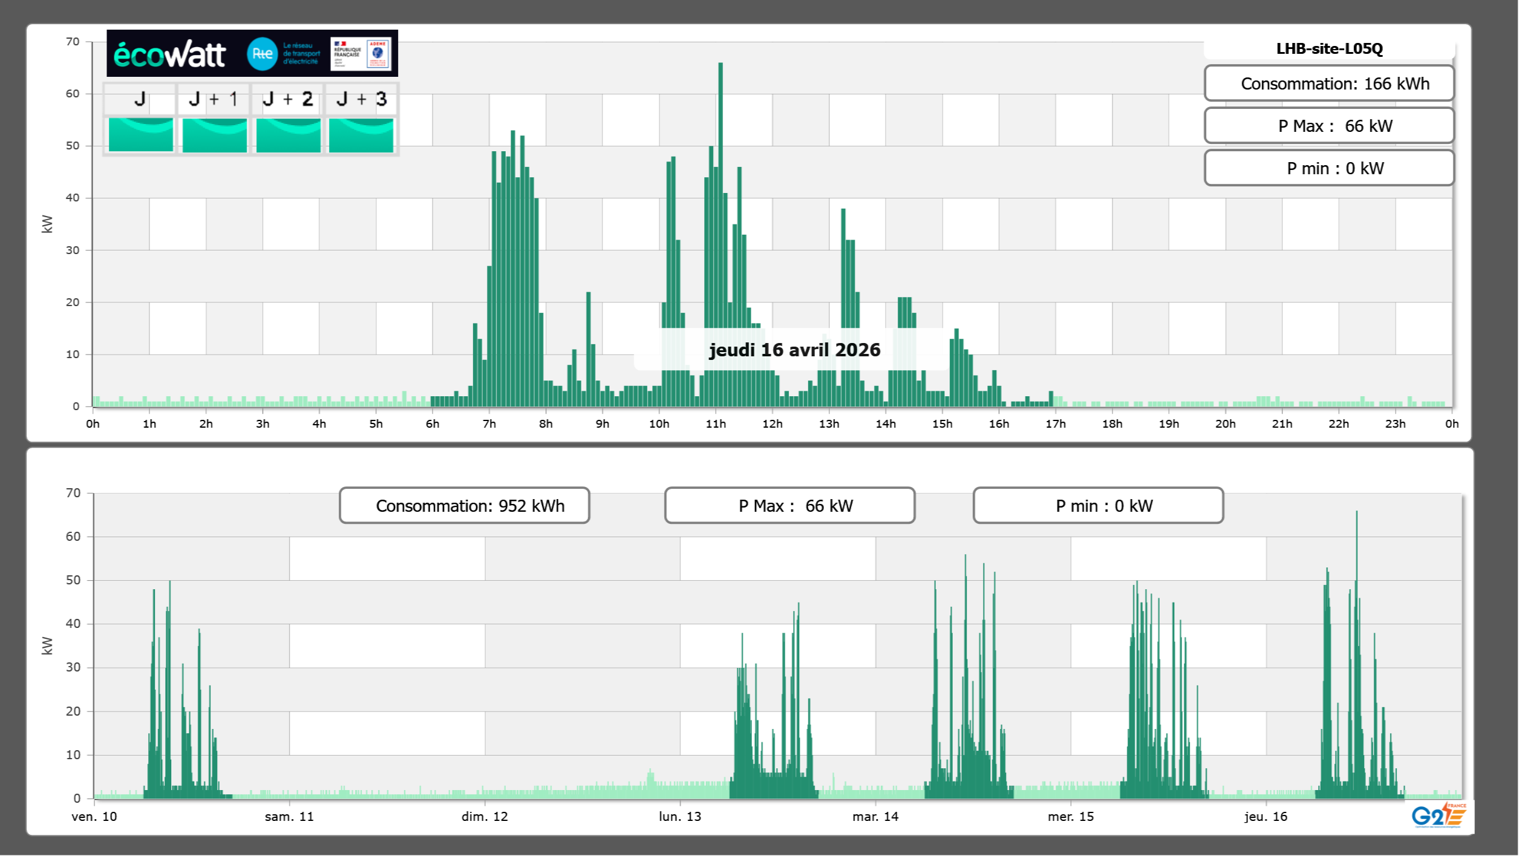Click the LHB-site-L05Q site title

coord(1329,48)
